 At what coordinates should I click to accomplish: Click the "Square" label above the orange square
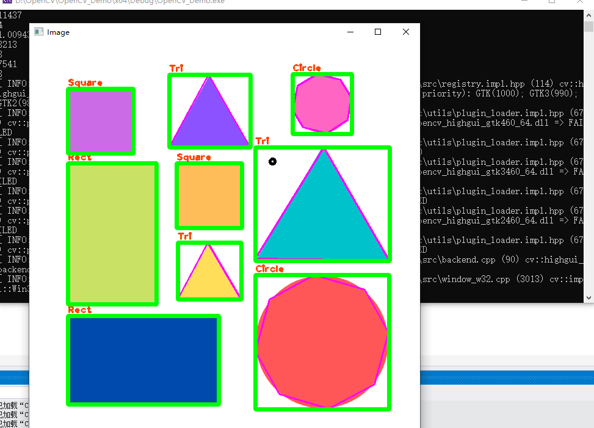[194, 157]
